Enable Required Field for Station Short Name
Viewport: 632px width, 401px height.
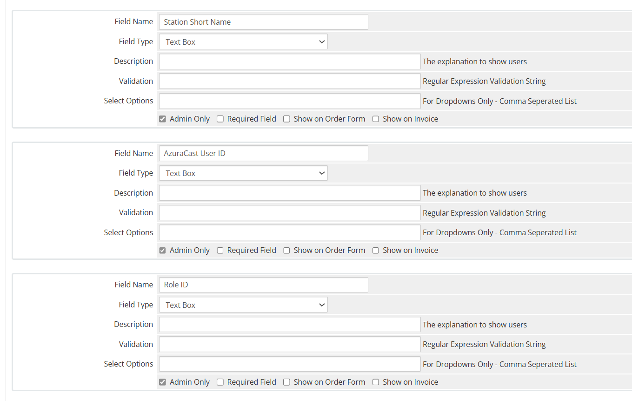pos(220,119)
